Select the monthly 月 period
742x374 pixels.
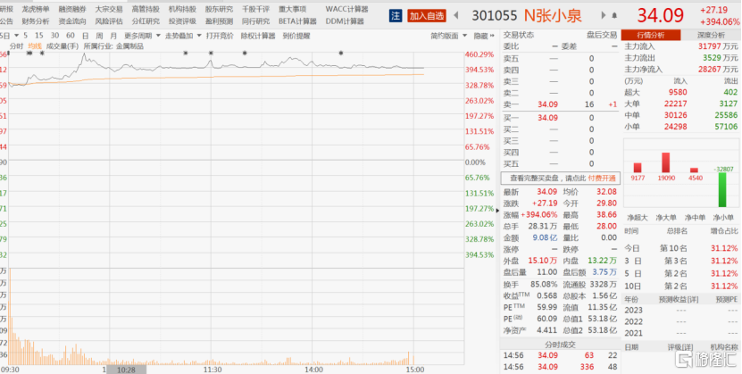(113, 36)
